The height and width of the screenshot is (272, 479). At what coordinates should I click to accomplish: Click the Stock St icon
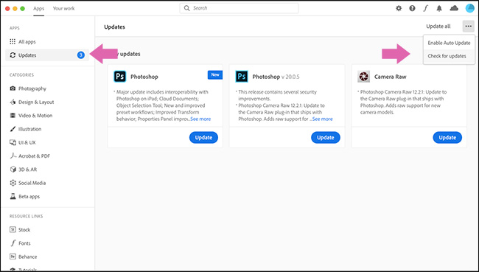(13, 229)
